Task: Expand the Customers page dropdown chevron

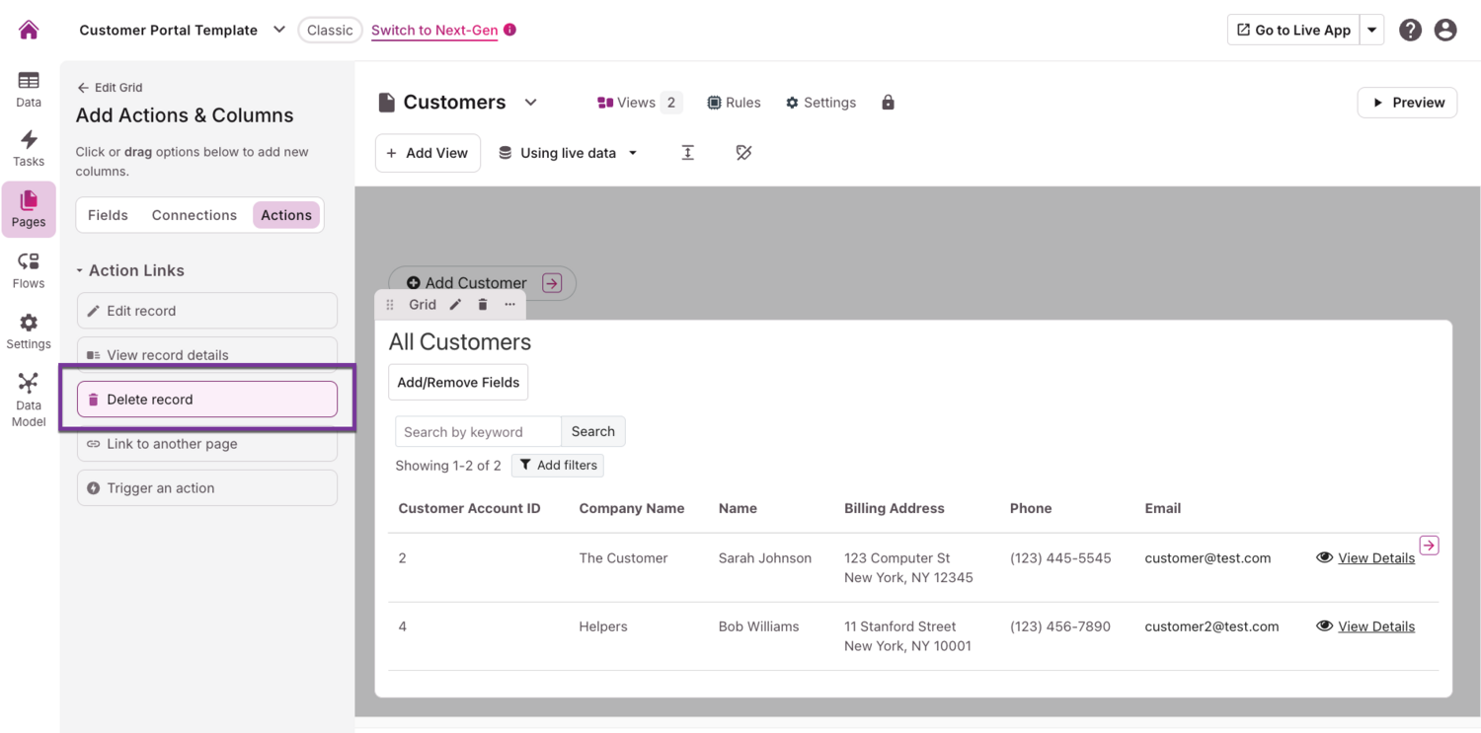Action: [530, 103]
